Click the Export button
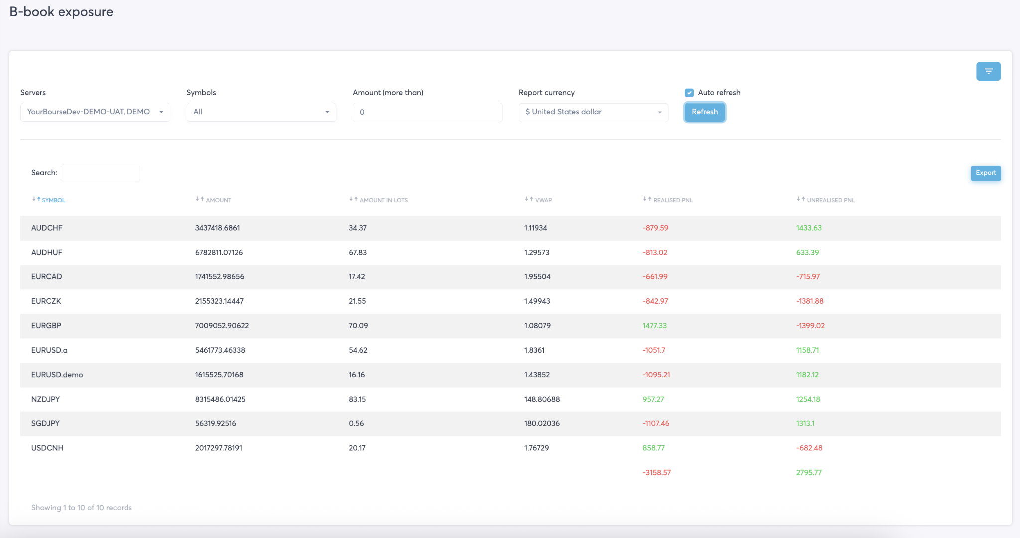 985,173
